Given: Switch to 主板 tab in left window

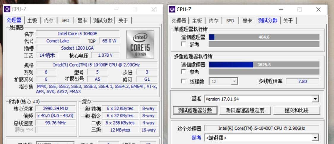Looking at the screenshot, I should 32,20.
